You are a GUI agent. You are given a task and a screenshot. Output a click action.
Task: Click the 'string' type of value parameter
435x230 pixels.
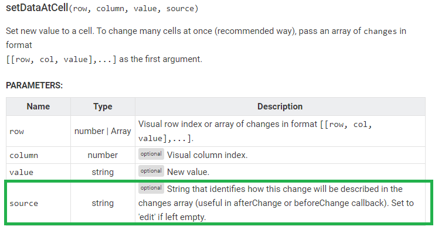coord(103,172)
